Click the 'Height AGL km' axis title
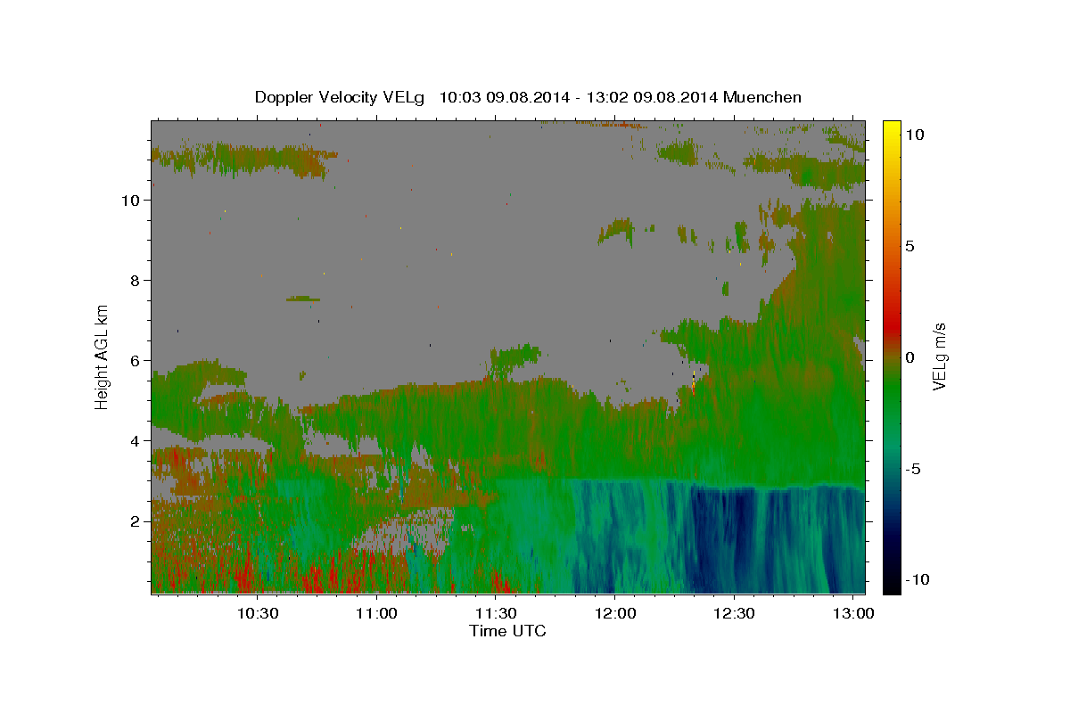The width and height of the screenshot is (1070, 713). tap(103, 356)
